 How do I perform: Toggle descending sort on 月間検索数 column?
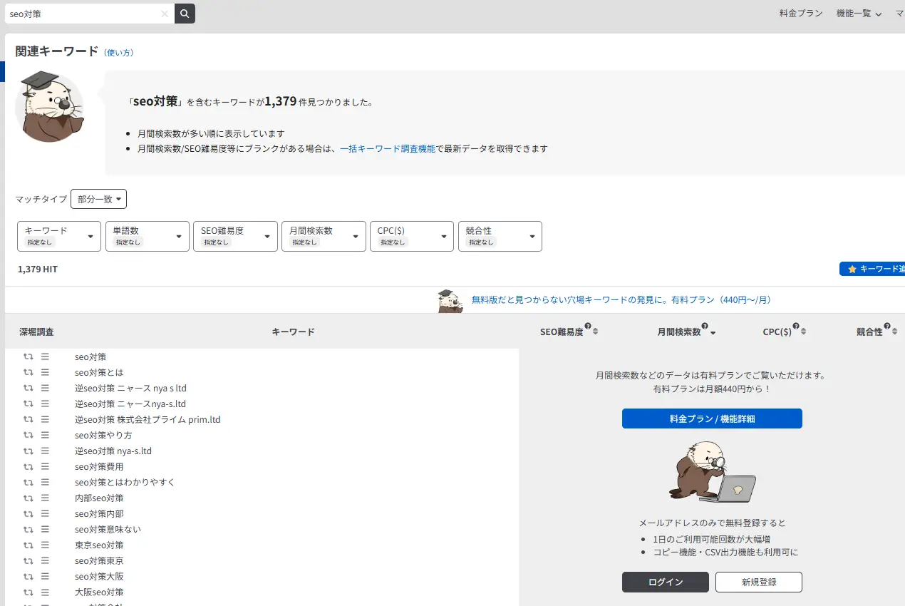click(713, 332)
